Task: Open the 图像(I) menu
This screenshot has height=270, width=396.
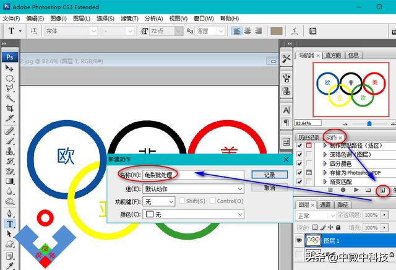Action: click(x=58, y=19)
